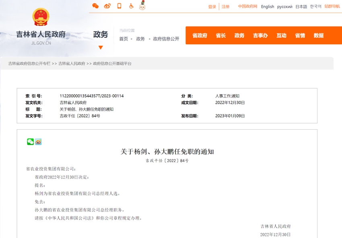Screen dimensions: 342x238
Task: Open 吉林省政府信息公开专栏 breadcrumb link
Action: [x=29, y=64]
